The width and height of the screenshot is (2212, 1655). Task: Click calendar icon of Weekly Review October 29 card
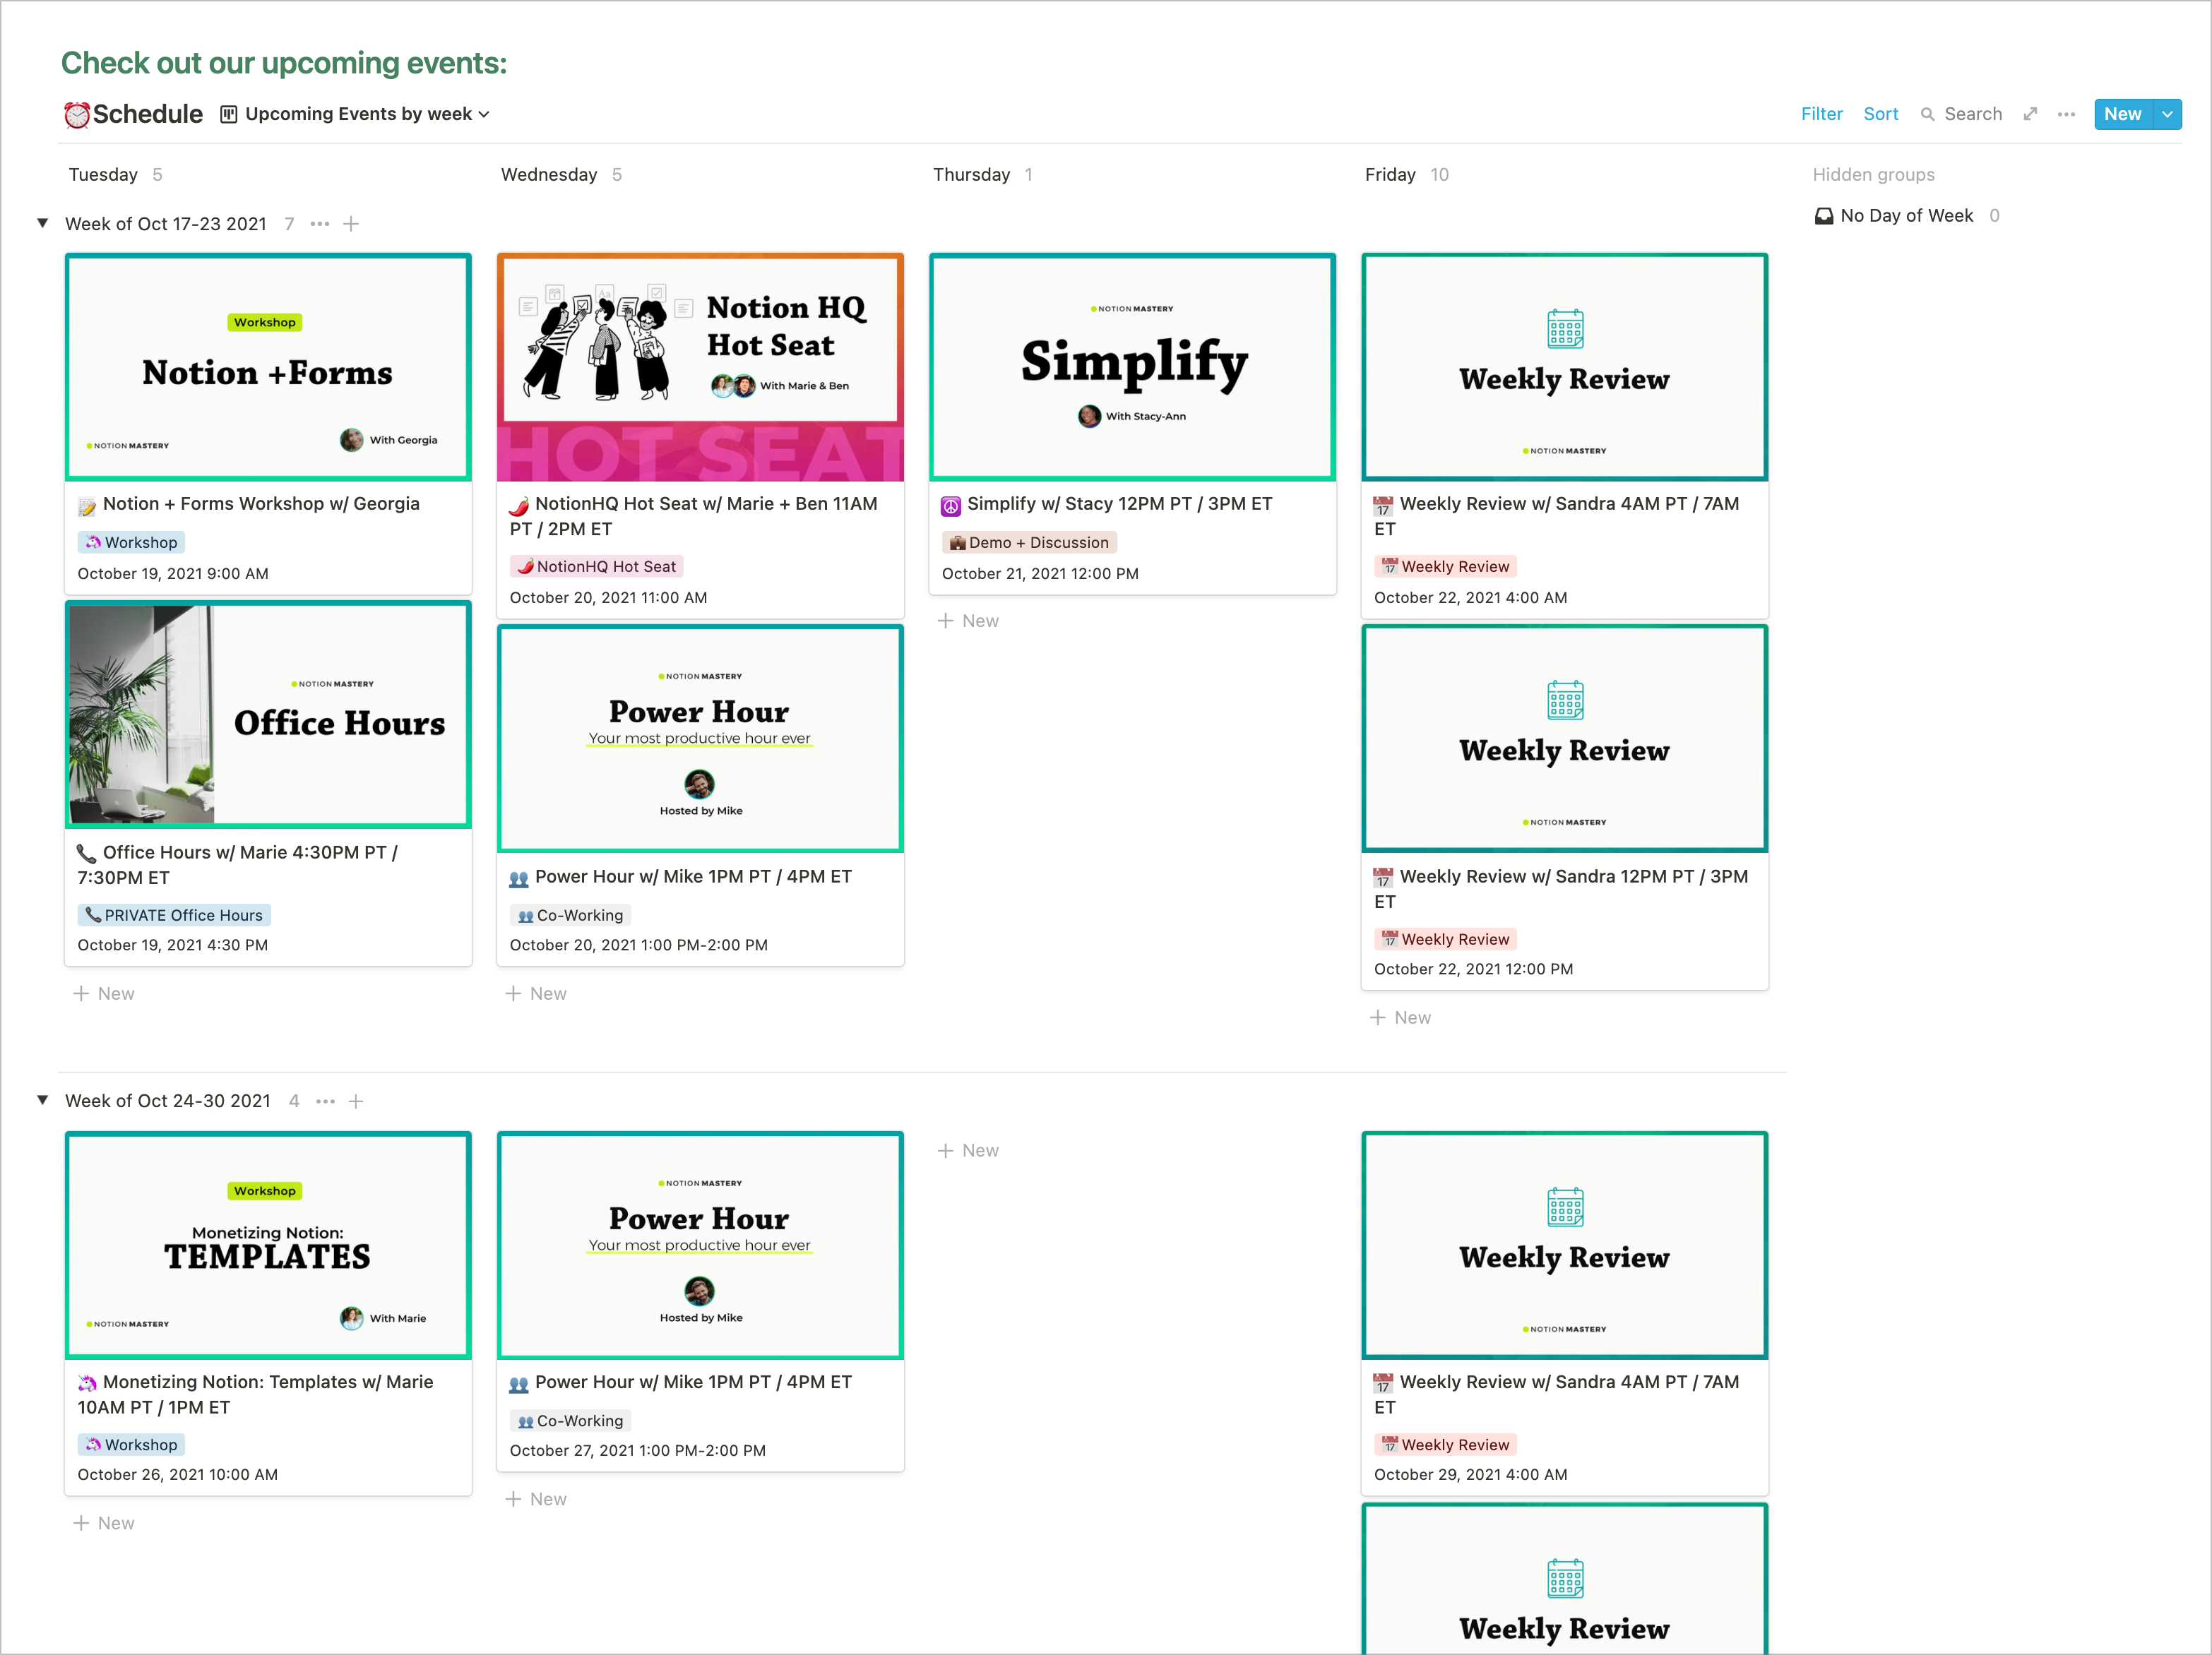(x=1383, y=1384)
